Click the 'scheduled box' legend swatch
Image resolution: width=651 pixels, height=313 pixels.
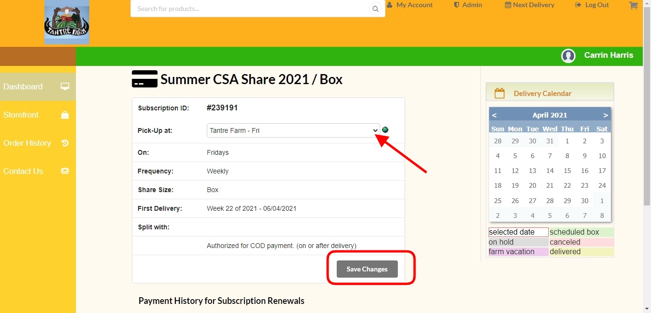(x=581, y=232)
